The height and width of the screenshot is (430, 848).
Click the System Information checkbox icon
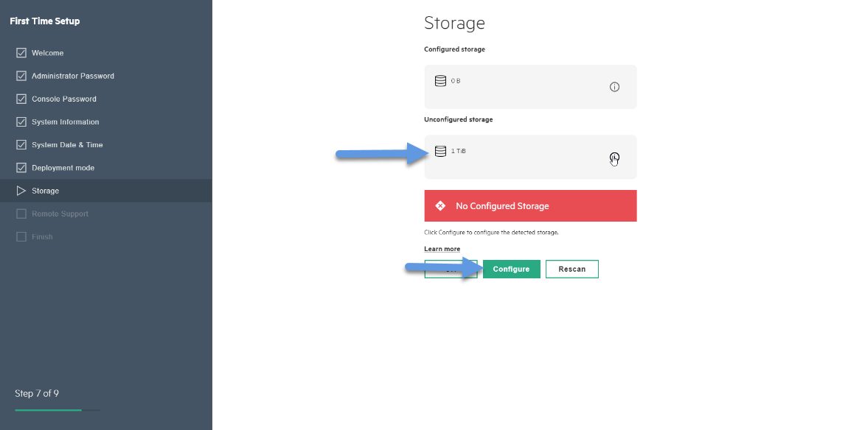21,122
